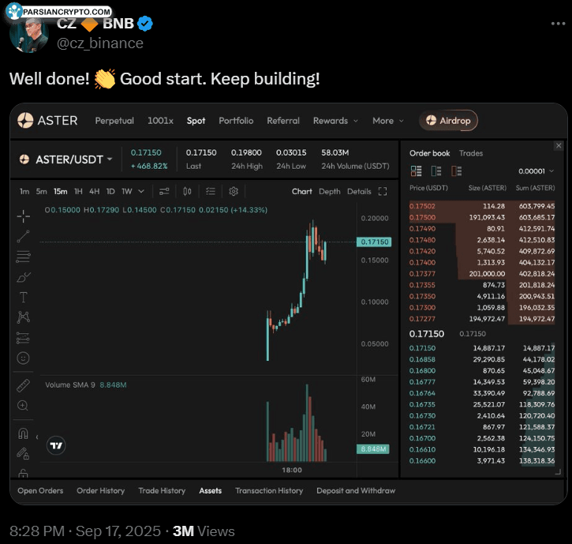Select the Chart view tab

[301, 192]
